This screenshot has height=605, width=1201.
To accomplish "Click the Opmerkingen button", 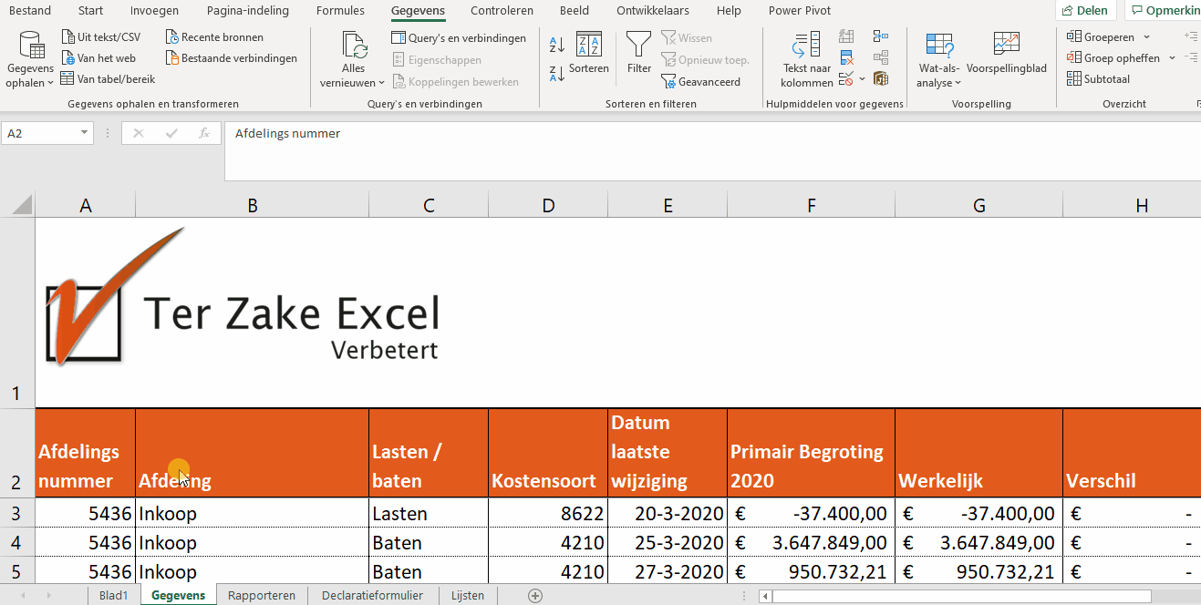I will point(1165,11).
